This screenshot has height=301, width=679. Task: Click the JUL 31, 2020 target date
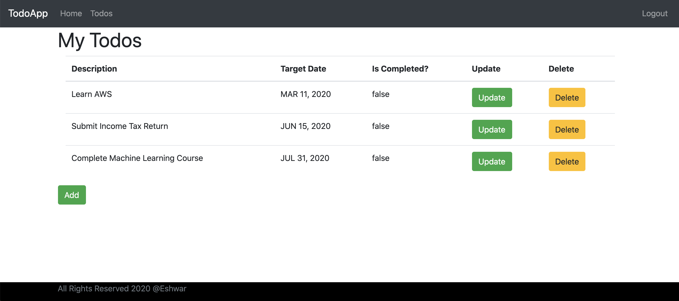pyautogui.click(x=305, y=158)
